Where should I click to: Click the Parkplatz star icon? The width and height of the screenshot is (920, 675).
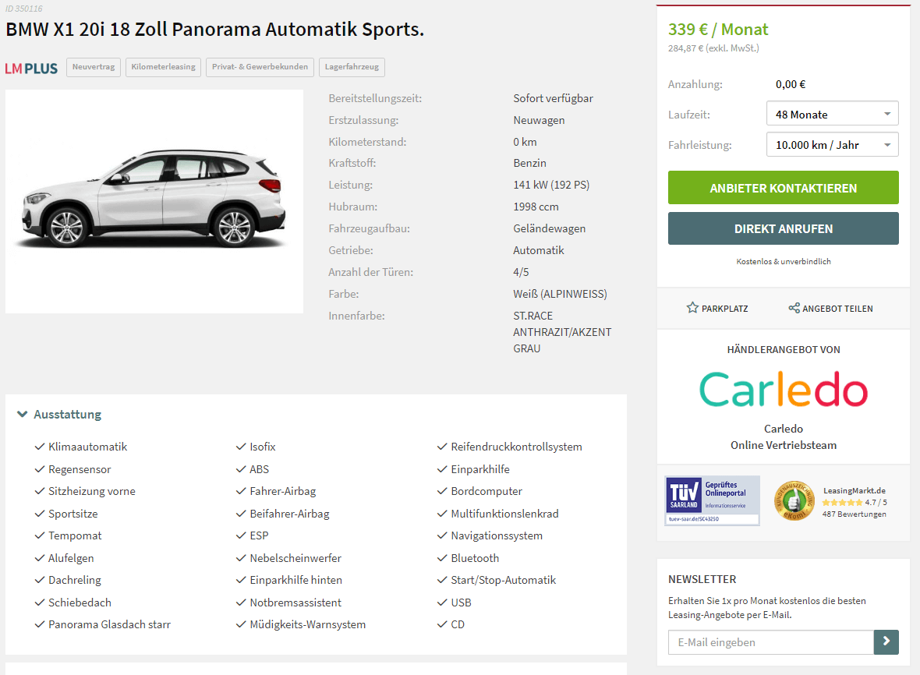692,308
